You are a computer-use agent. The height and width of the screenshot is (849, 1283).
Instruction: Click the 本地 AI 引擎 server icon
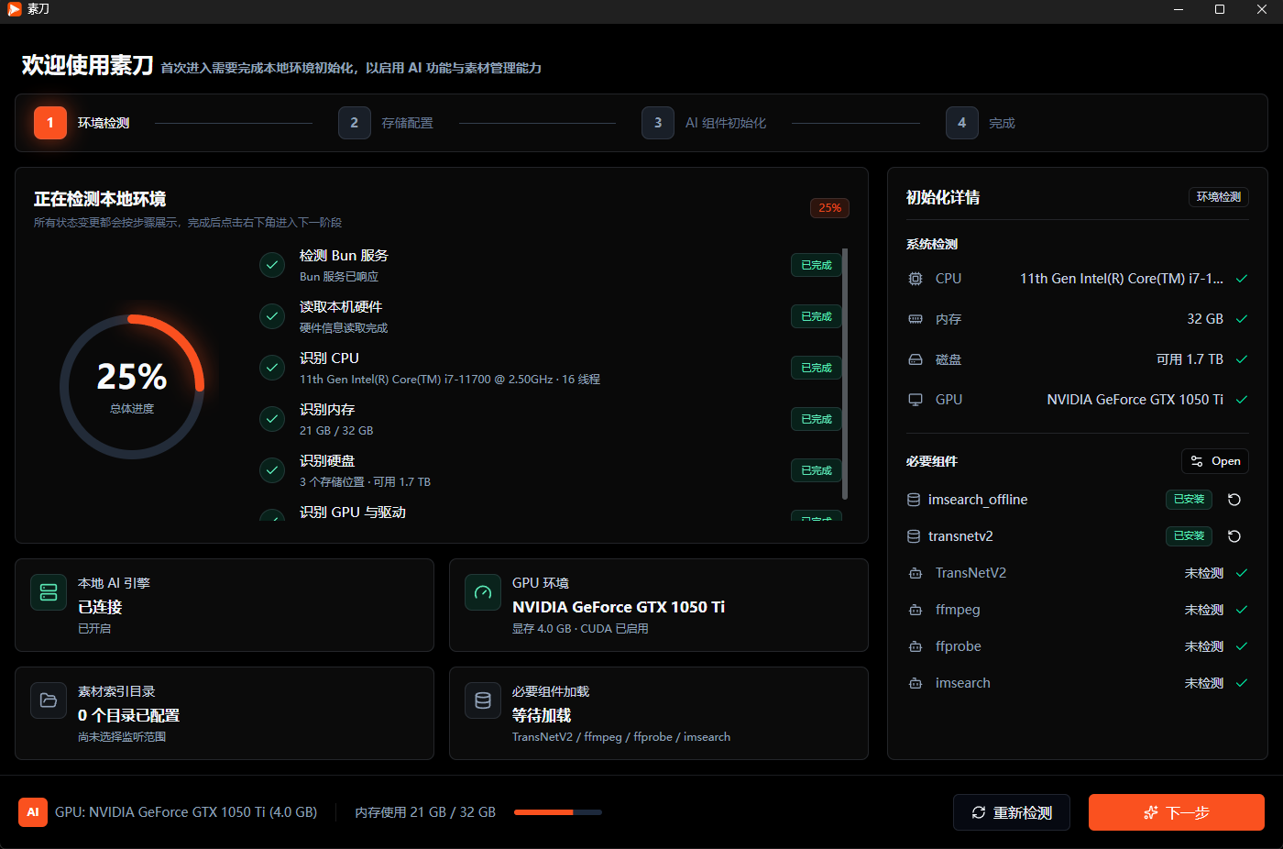(x=49, y=592)
